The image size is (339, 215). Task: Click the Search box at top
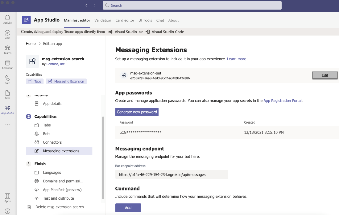point(192,6)
